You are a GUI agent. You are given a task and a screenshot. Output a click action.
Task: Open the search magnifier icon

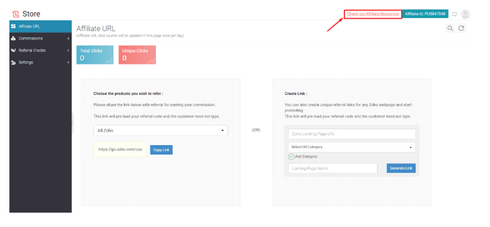click(x=450, y=28)
